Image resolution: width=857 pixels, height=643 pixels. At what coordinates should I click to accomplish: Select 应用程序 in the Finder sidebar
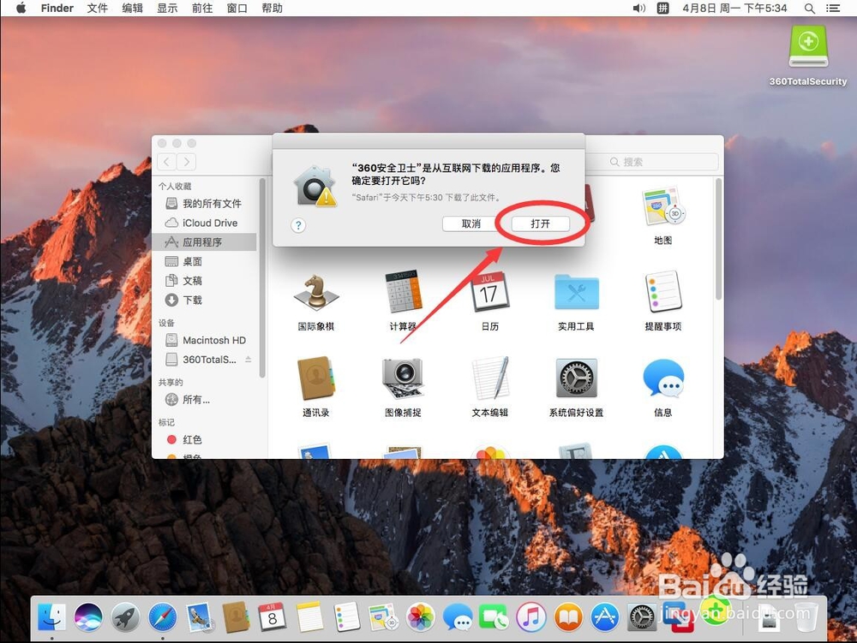[205, 241]
